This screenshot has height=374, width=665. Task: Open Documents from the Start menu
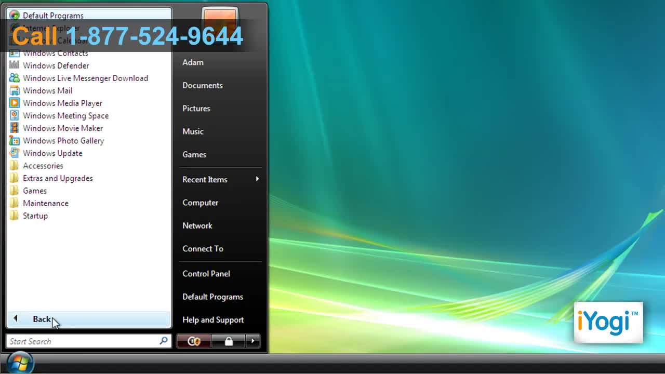203,85
